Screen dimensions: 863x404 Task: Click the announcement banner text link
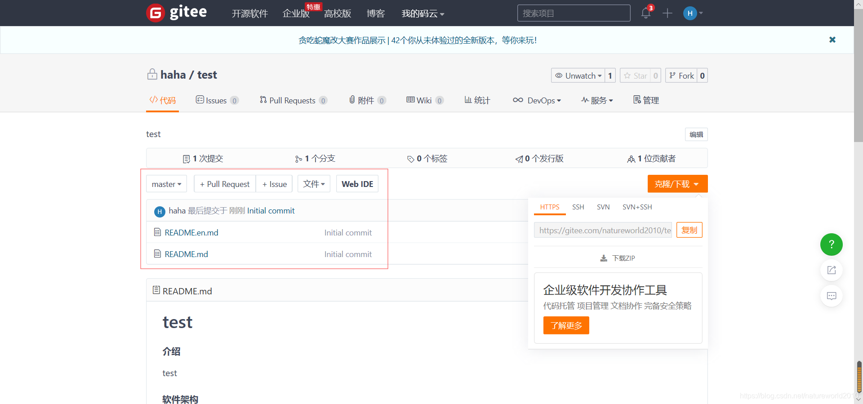(x=418, y=40)
